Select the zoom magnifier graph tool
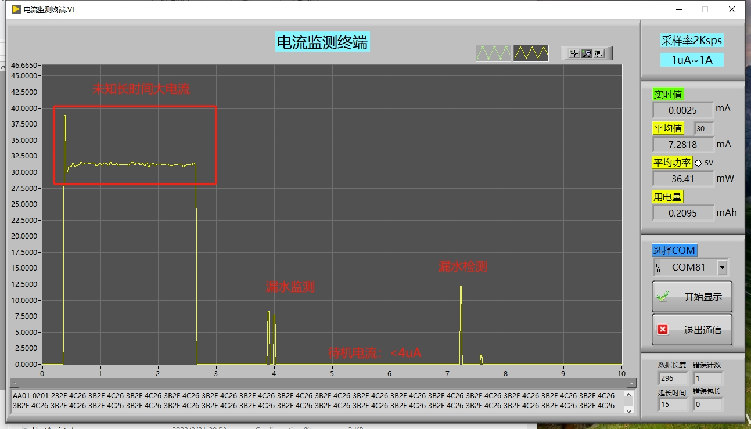The height and width of the screenshot is (429, 751). pyautogui.click(x=586, y=53)
